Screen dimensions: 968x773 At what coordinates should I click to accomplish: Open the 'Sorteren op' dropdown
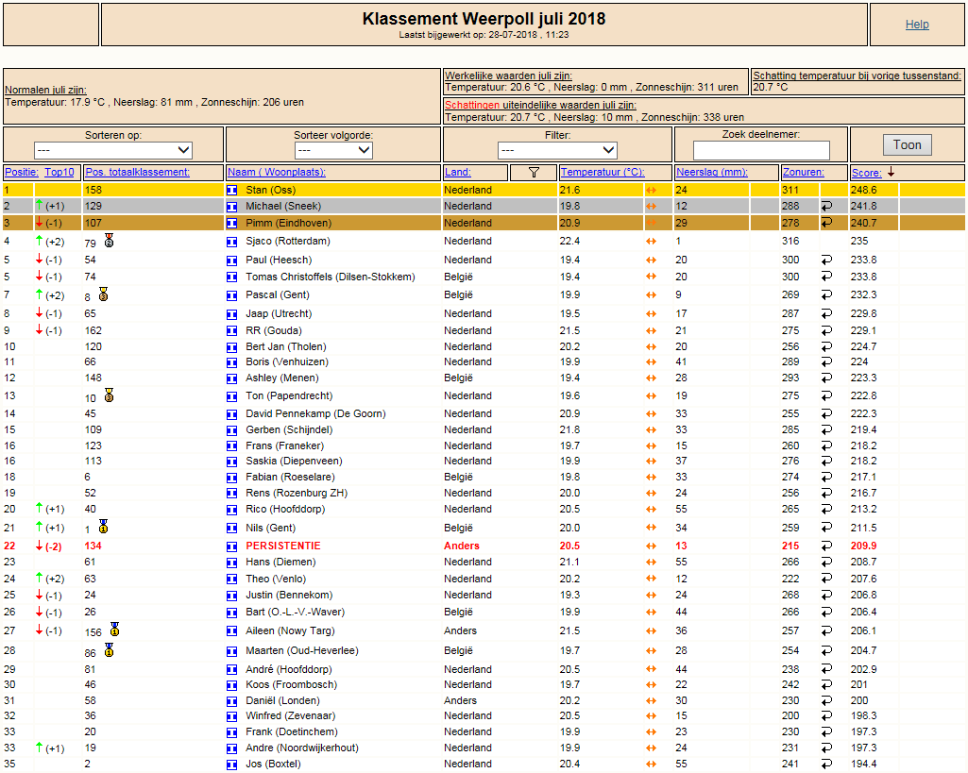pyautogui.click(x=113, y=150)
